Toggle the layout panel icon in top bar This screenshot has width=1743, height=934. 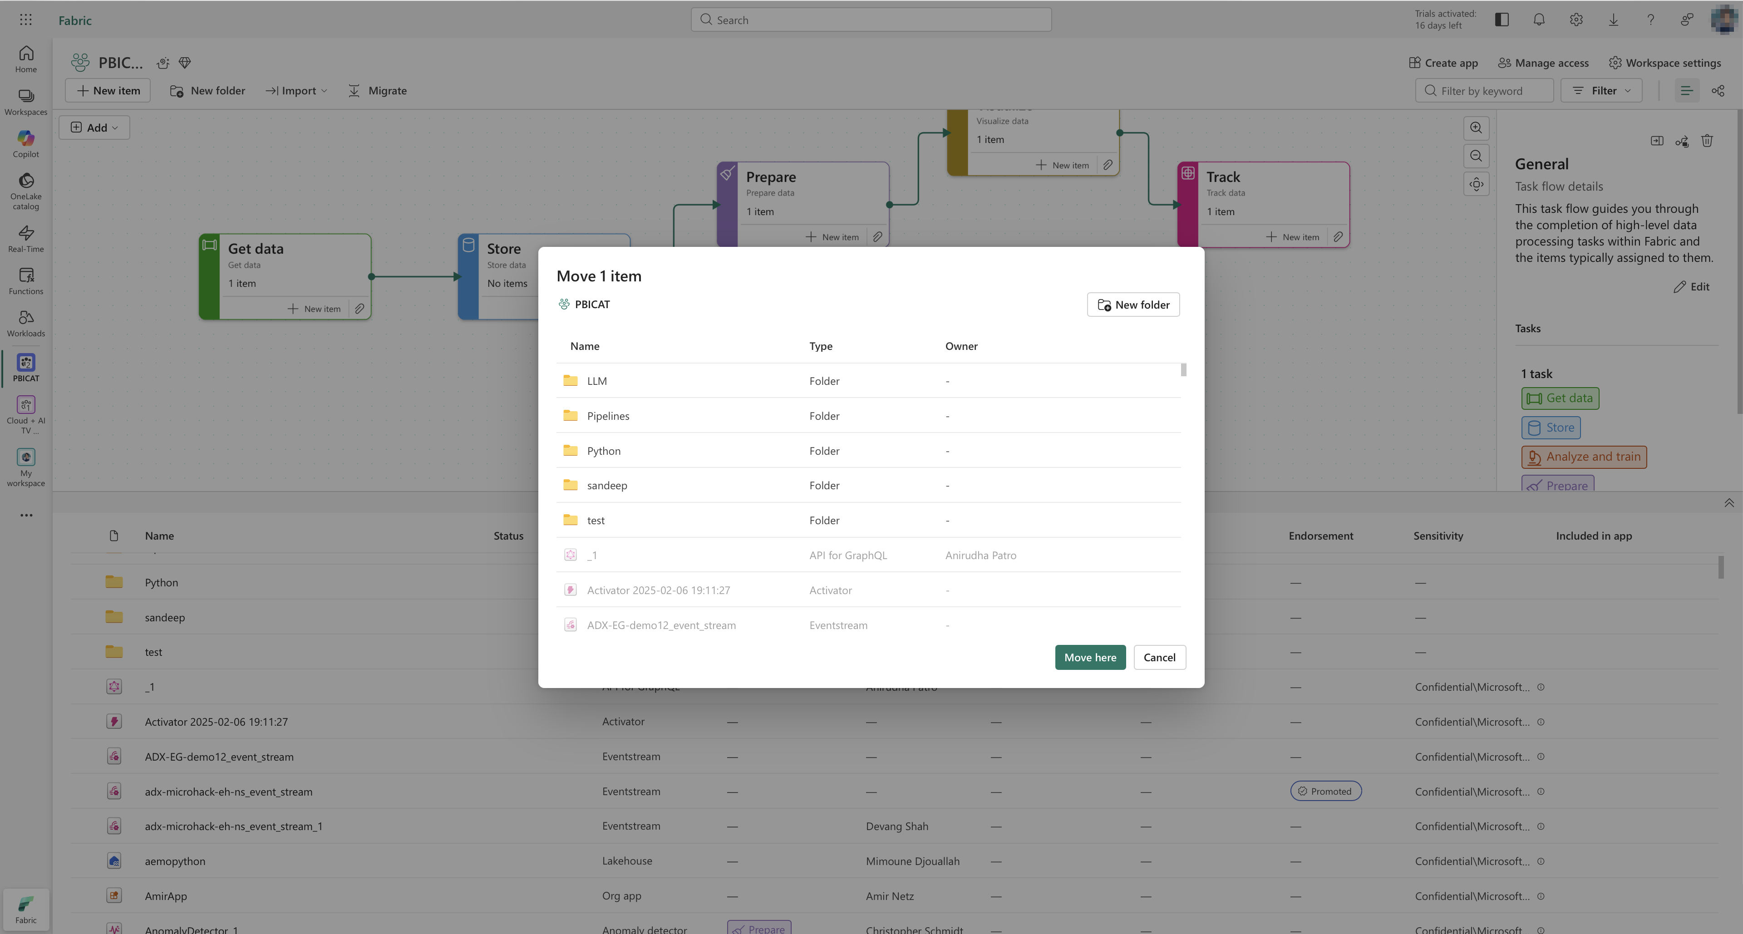[1502, 20]
